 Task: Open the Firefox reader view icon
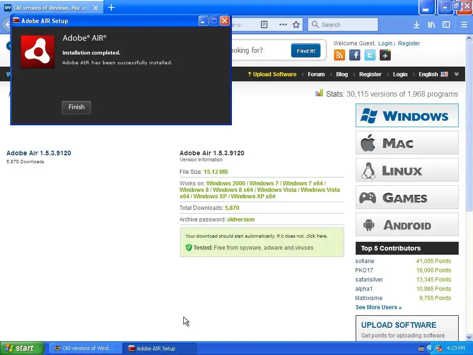pos(264,24)
